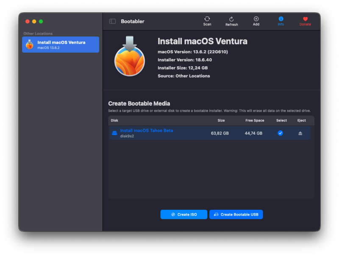The height and width of the screenshot is (256, 339).
Task: Click the Donate heart icon
Action: [305, 19]
